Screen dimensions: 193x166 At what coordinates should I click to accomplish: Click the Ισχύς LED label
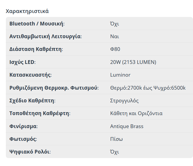click(22, 62)
